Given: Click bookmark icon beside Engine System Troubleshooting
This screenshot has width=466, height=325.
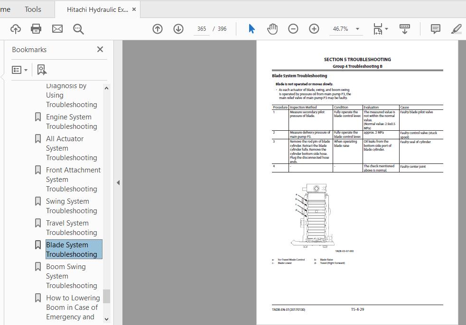Looking at the screenshot, I should [x=38, y=117].
